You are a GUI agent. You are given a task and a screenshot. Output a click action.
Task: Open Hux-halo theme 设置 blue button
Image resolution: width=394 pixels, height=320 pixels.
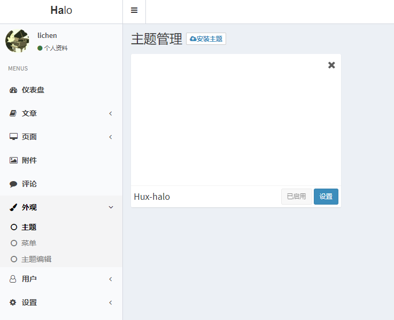[326, 197]
